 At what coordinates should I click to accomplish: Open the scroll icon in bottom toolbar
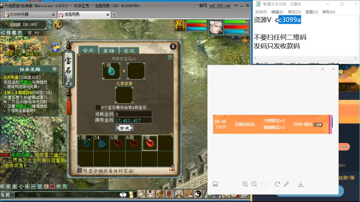[141, 194]
